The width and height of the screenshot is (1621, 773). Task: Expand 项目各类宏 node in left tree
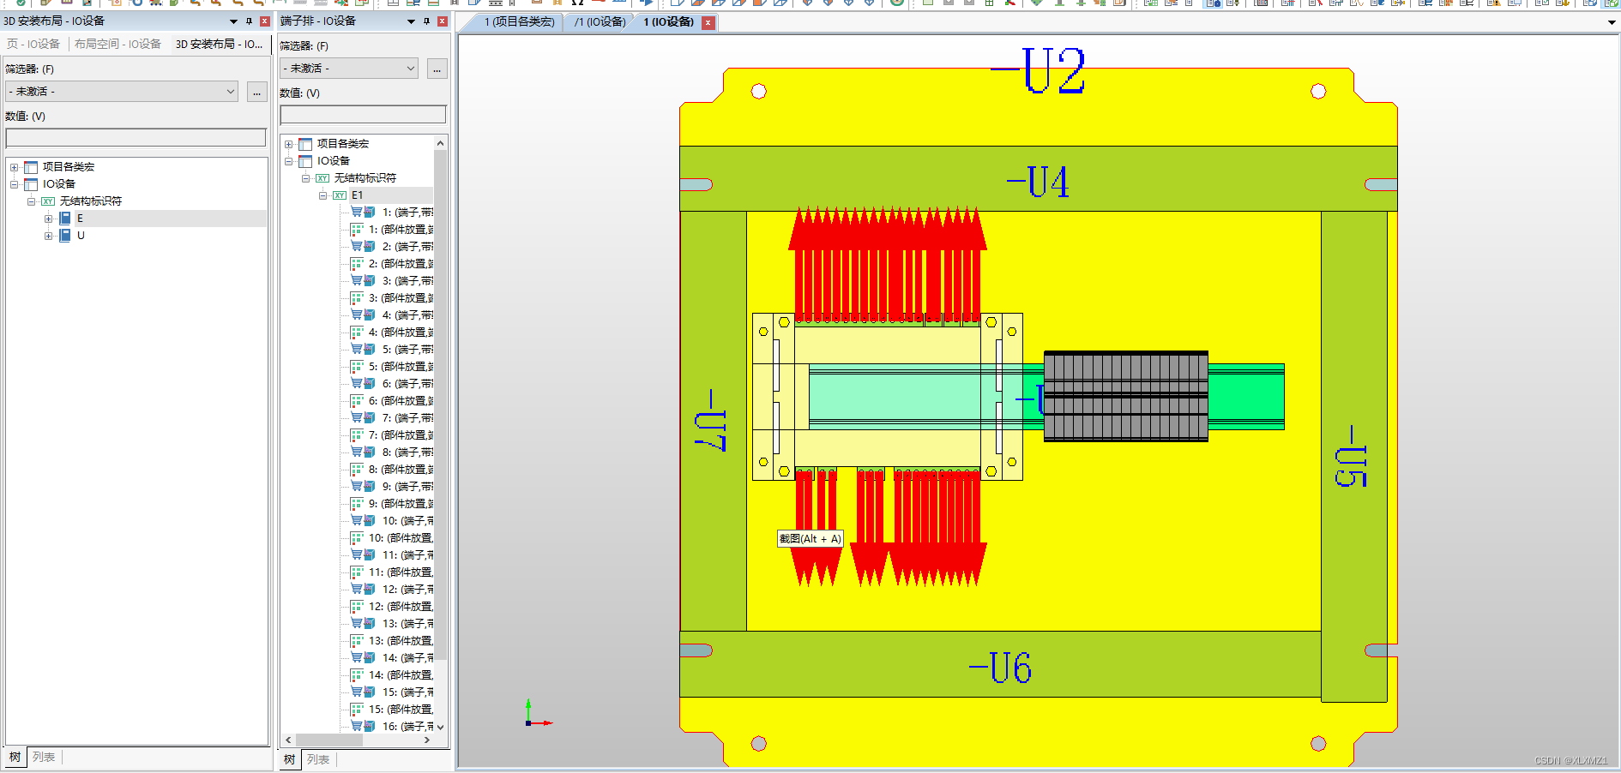(x=14, y=167)
